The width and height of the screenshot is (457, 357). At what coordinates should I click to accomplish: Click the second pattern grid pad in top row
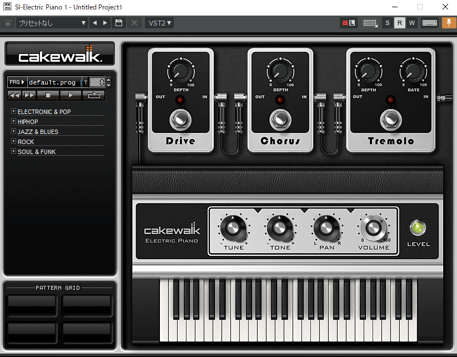tap(87, 305)
